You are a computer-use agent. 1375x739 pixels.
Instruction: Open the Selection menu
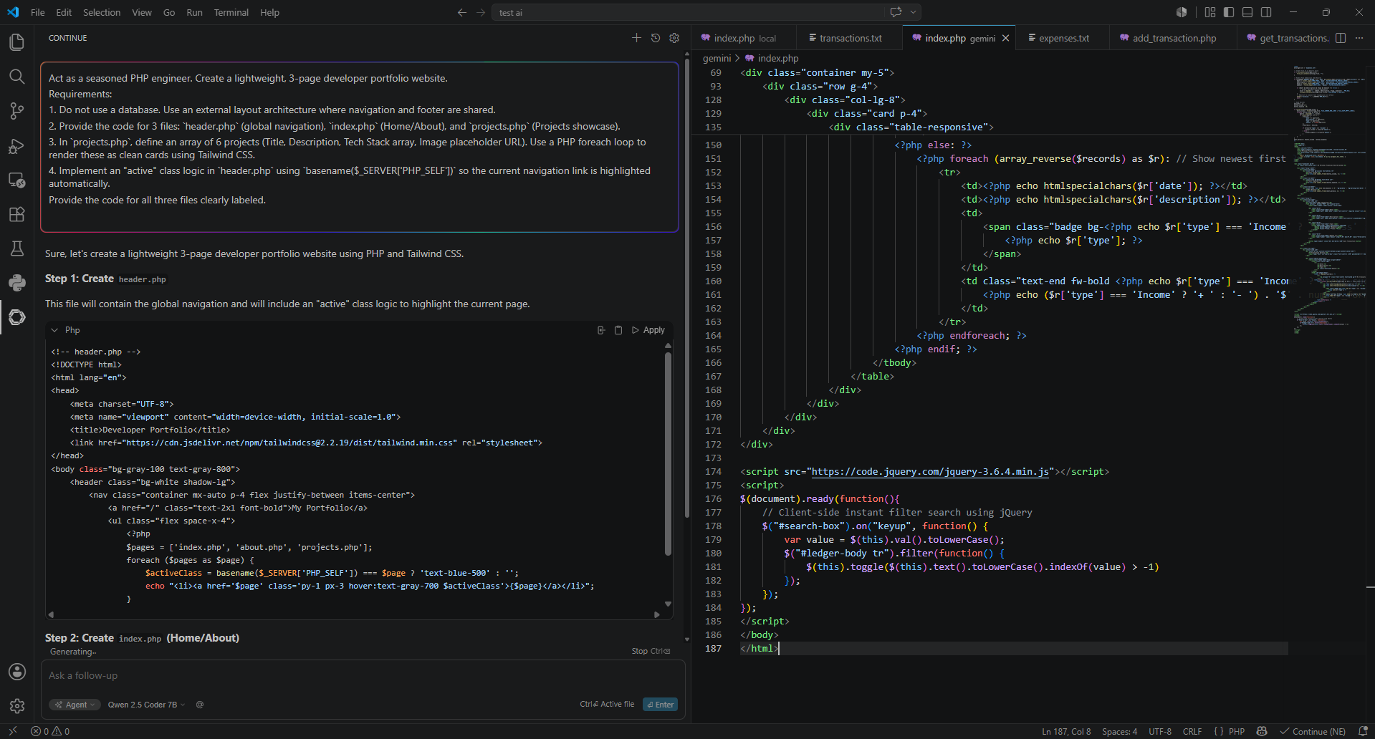point(102,12)
